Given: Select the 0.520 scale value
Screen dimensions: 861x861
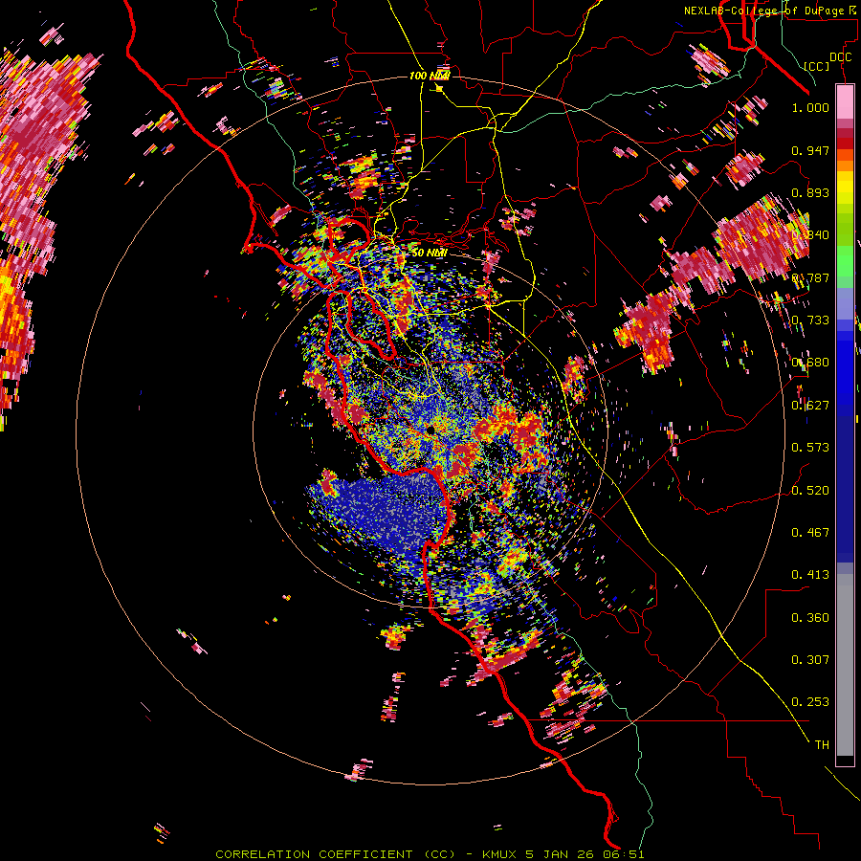Looking at the screenshot, I should coord(810,491).
